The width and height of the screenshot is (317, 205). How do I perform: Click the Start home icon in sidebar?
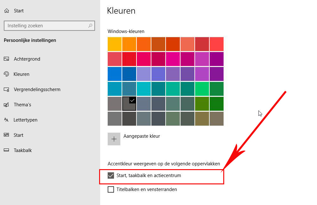pyautogui.click(x=6, y=11)
